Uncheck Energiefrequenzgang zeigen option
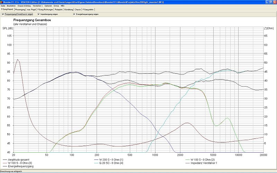This screenshot has height=173, width=277. click(x=74, y=14)
